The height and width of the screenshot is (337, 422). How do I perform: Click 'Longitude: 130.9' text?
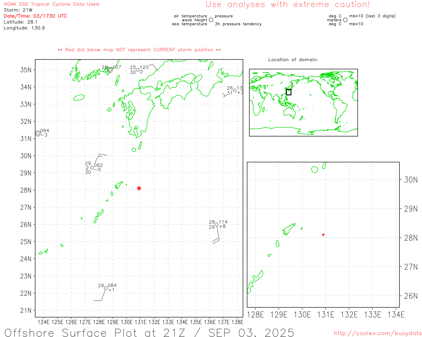(x=24, y=28)
